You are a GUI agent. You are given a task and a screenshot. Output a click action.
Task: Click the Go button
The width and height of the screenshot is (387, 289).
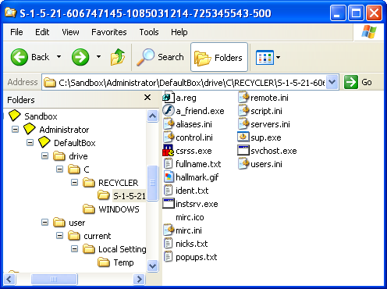tap(358, 82)
